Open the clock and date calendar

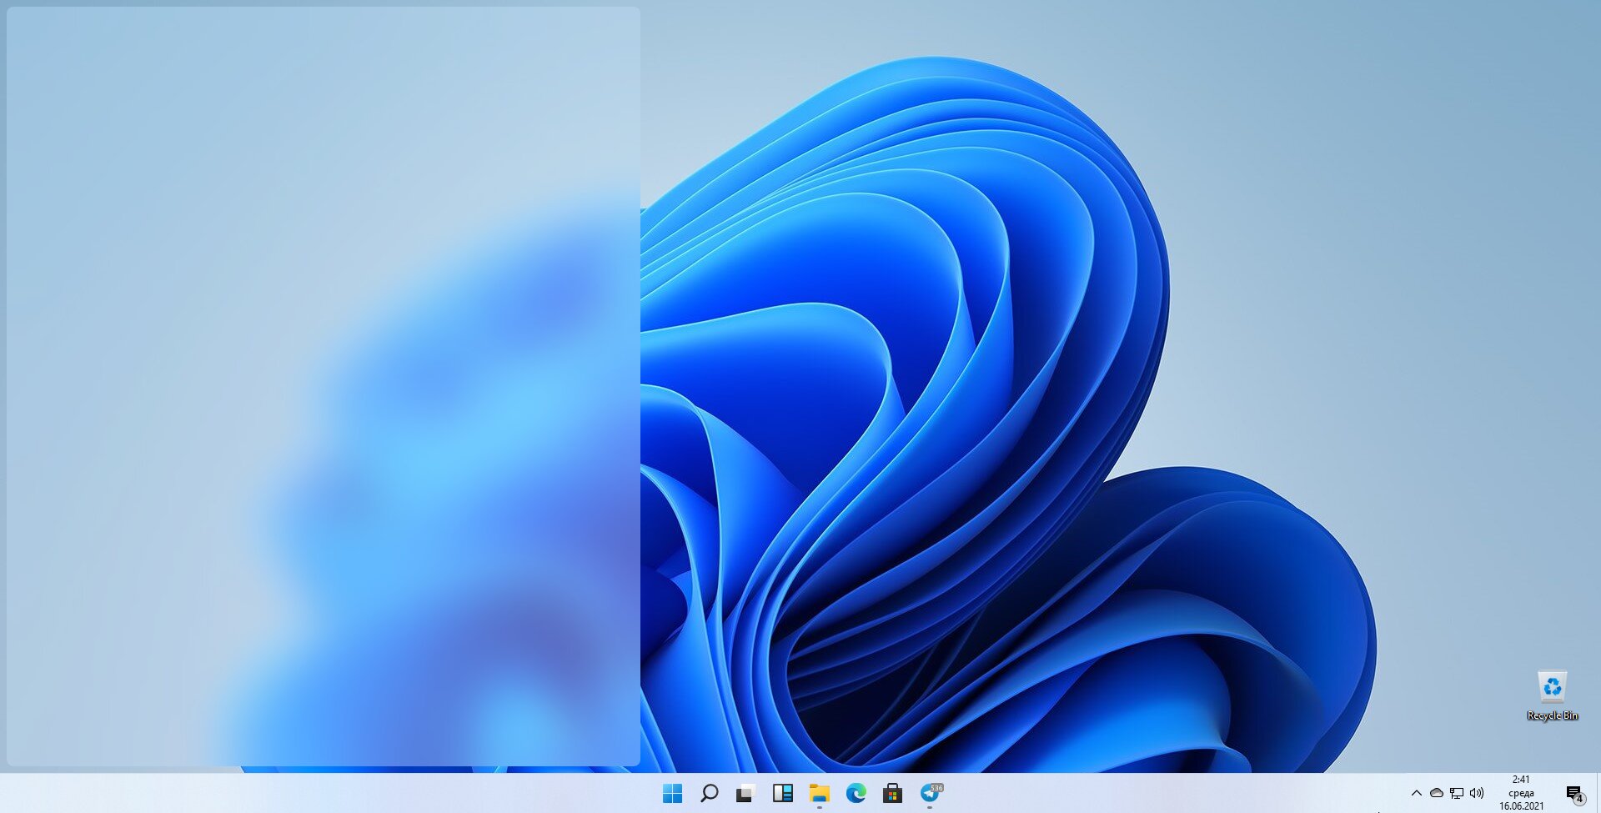click(x=1521, y=793)
